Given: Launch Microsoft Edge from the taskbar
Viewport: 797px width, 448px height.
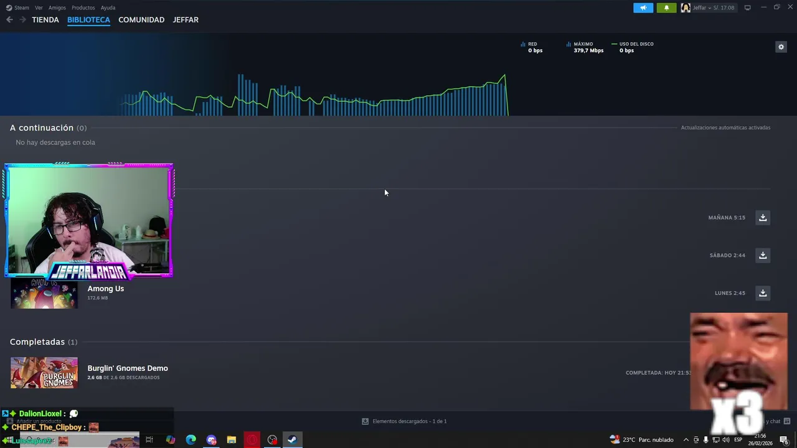Looking at the screenshot, I should click(x=191, y=440).
